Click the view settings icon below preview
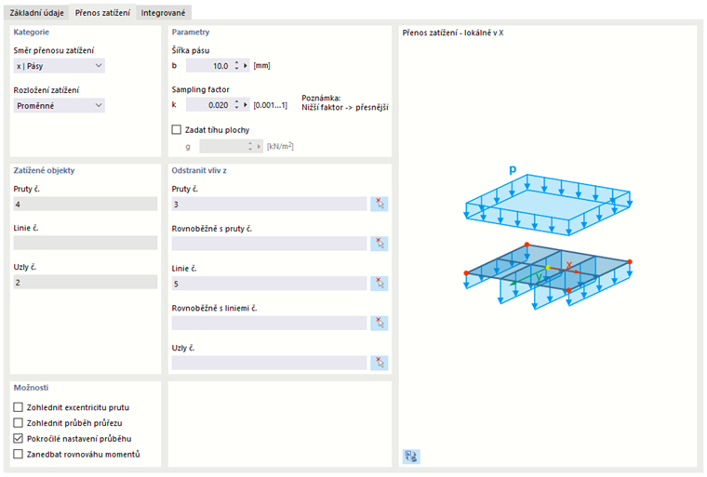 411,456
